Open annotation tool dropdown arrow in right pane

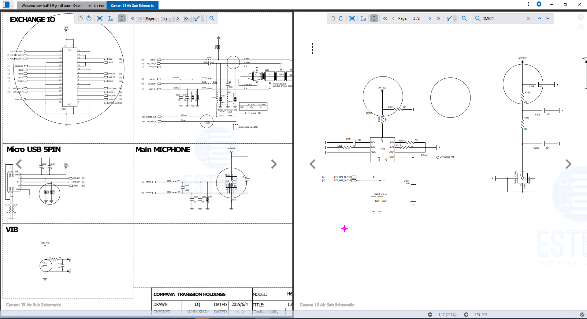coord(455,19)
